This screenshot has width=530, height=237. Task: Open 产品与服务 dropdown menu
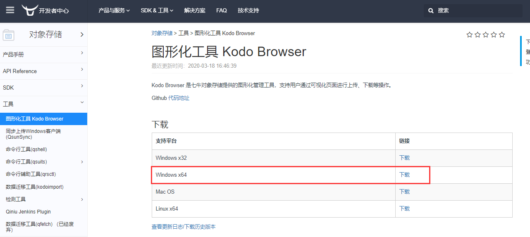[114, 10]
